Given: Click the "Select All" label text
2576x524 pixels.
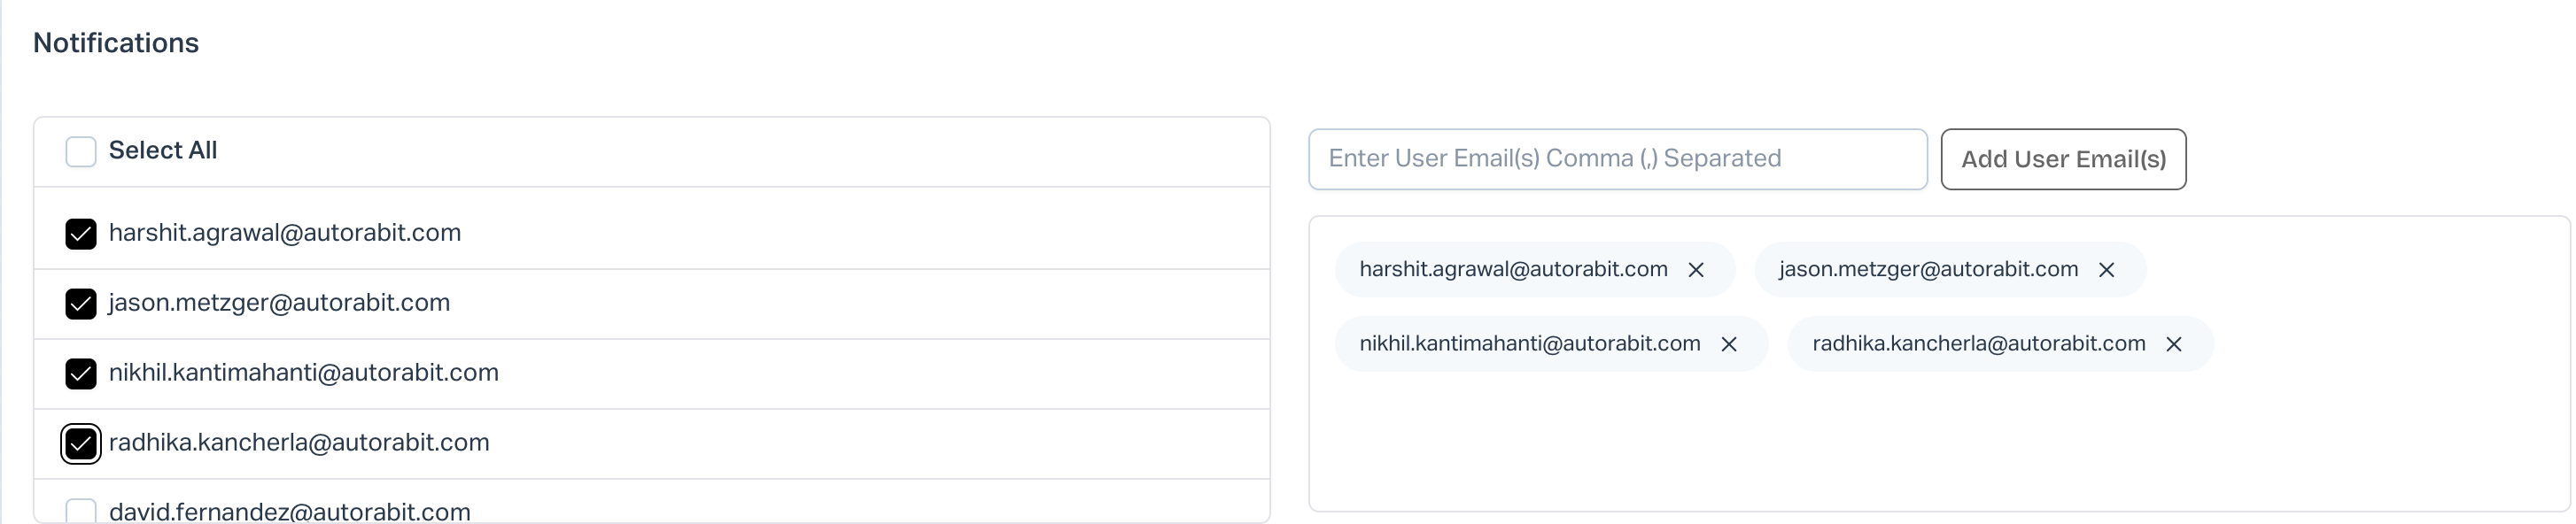Looking at the screenshot, I should [x=163, y=151].
